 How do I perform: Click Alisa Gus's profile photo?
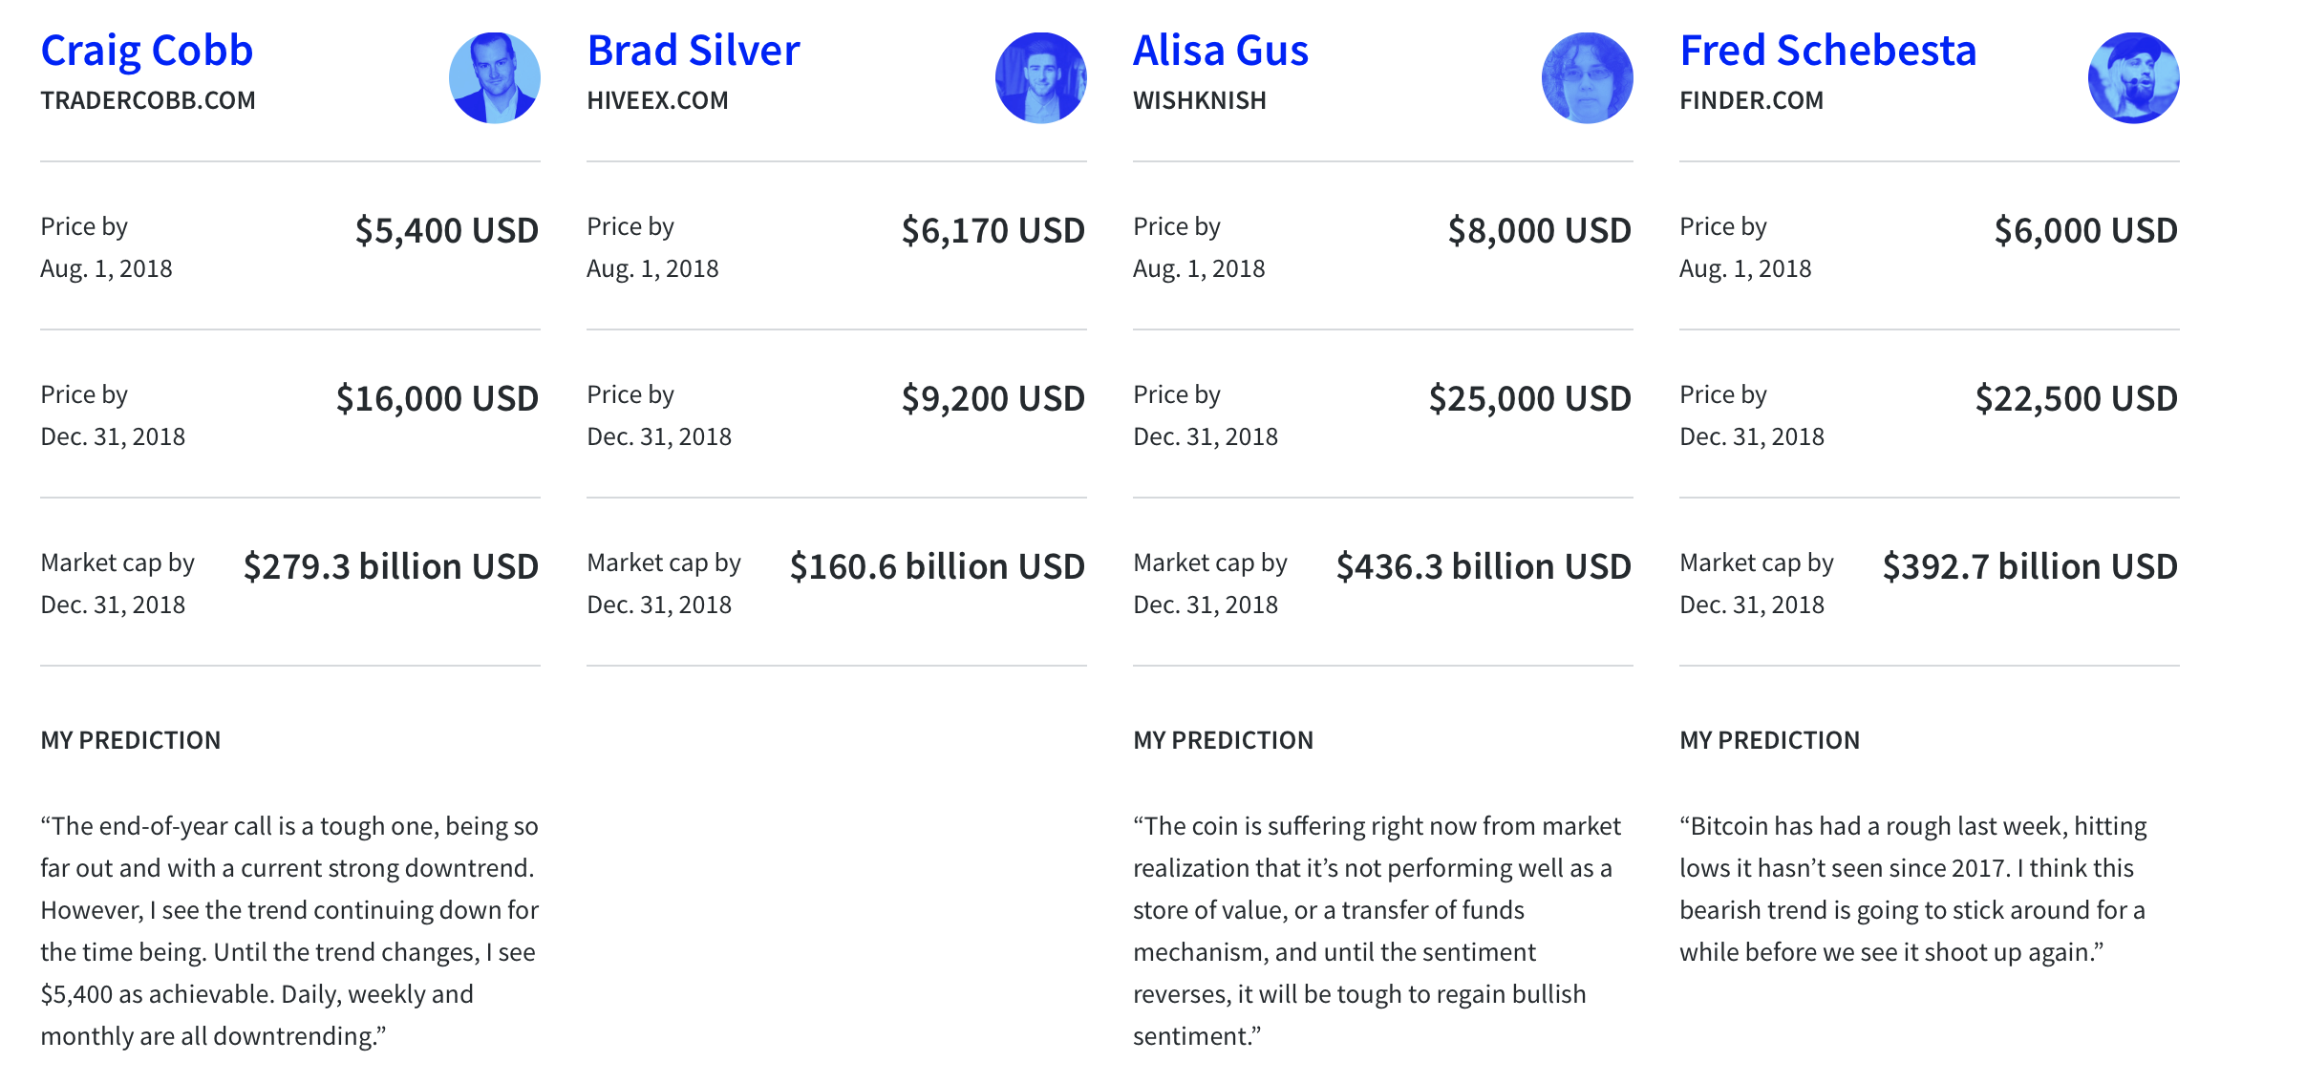click(x=1587, y=78)
